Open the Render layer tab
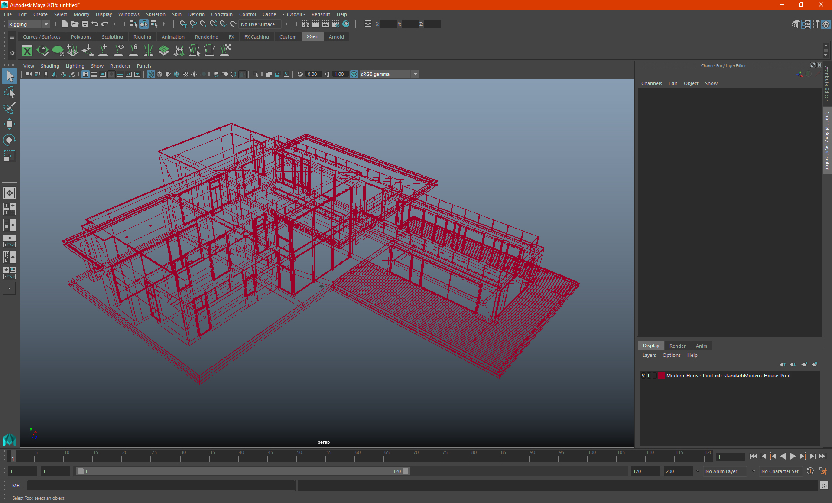 click(677, 346)
